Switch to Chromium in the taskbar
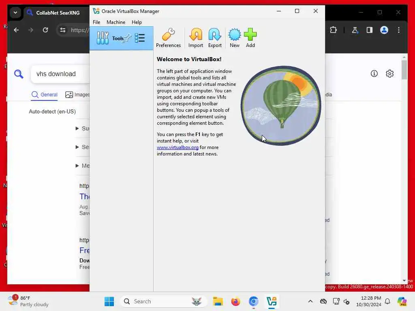This screenshot has width=415, height=311. pos(254,301)
